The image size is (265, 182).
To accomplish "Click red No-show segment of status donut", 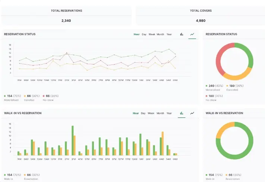I will (x=219, y=57).
